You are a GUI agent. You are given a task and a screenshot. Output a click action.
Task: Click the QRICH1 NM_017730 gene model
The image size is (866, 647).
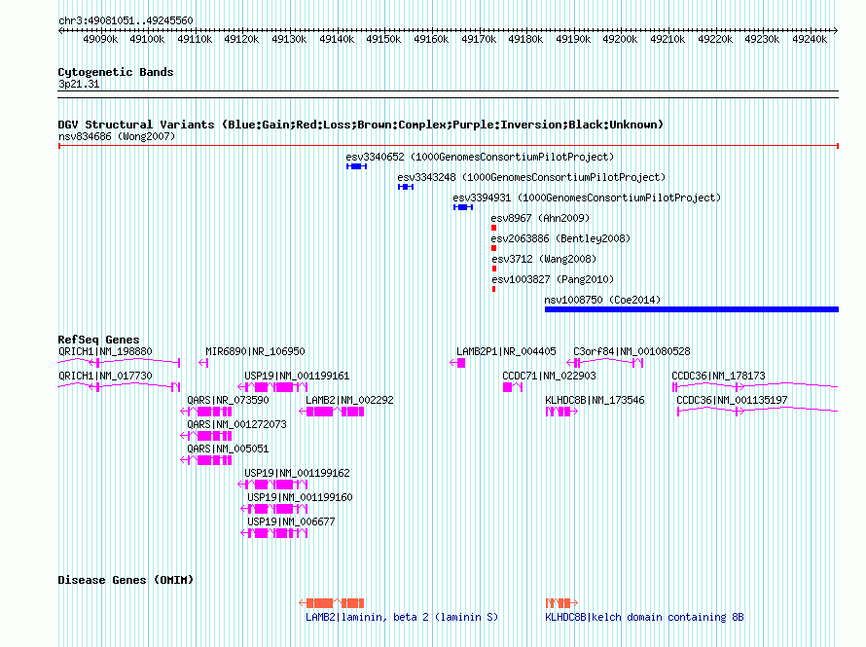[119, 386]
